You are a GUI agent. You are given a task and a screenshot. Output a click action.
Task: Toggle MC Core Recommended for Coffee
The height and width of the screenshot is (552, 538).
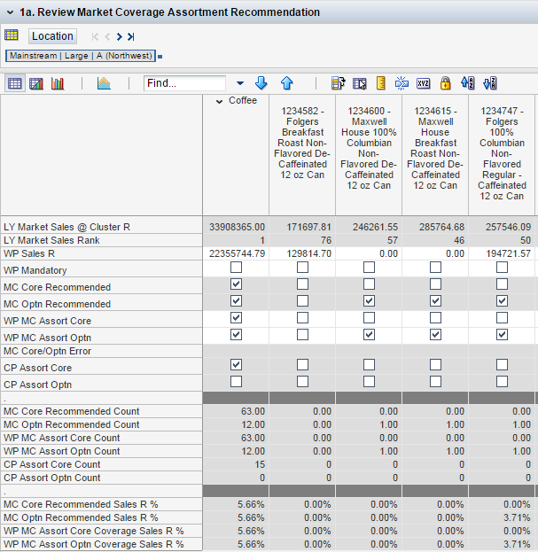tap(237, 284)
